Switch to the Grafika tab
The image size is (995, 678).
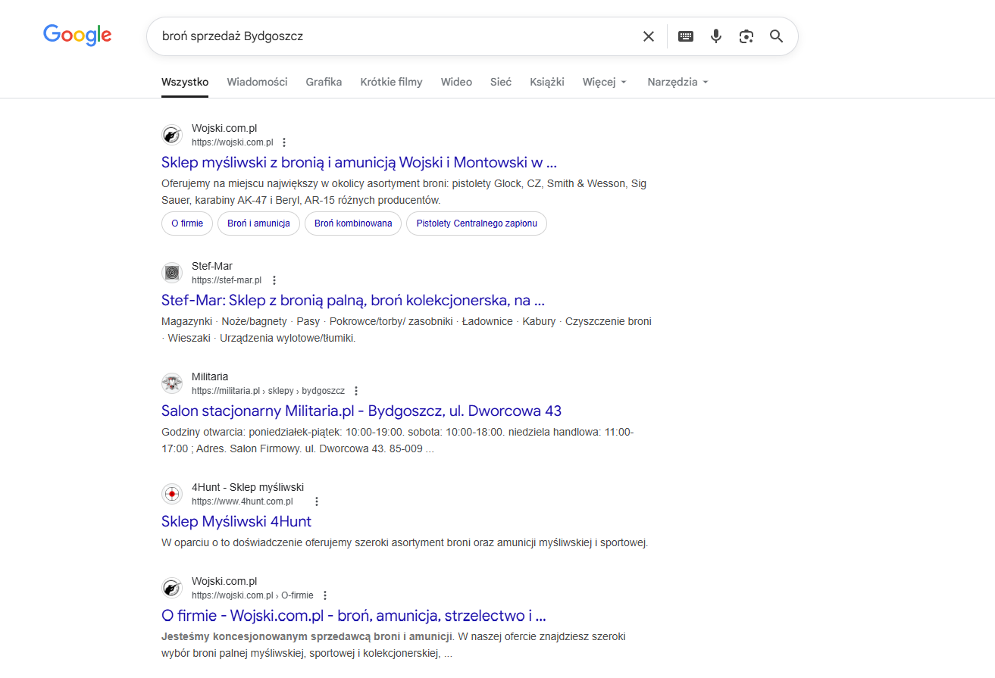coord(324,82)
